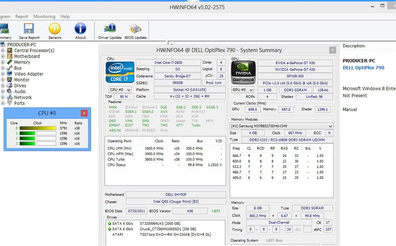Image resolution: width=396 pixels, height=246 pixels.
Task: Close the CPU #0 clock window
Action: [x=84, y=113]
